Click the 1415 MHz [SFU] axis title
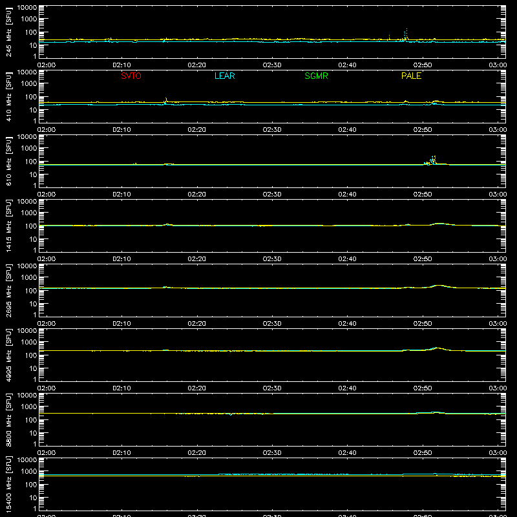This screenshot has width=517, height=517. tap(8, 226)
